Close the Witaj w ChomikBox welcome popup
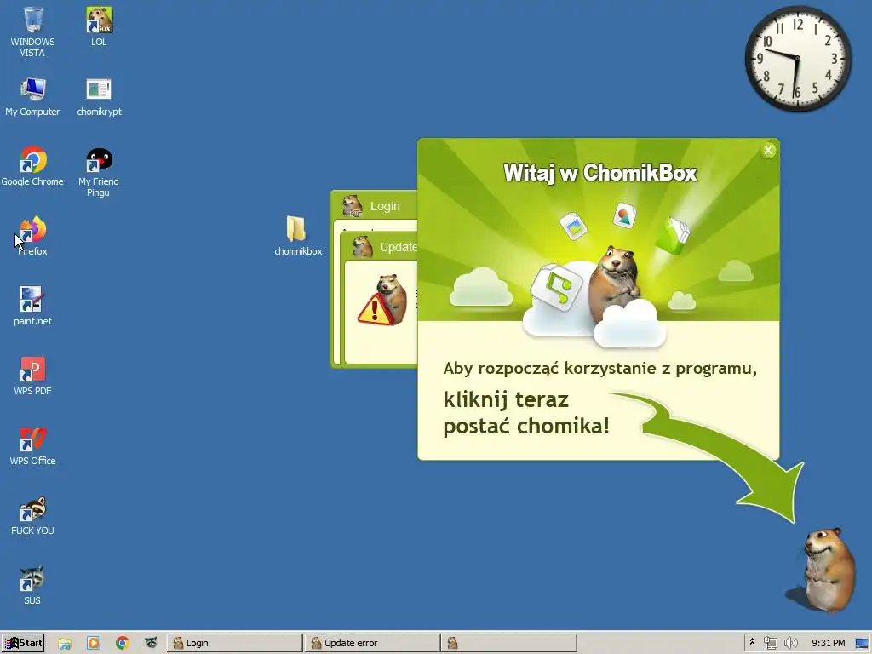The height and width of the screenshot is (654, 872). (x=768, y=150)
